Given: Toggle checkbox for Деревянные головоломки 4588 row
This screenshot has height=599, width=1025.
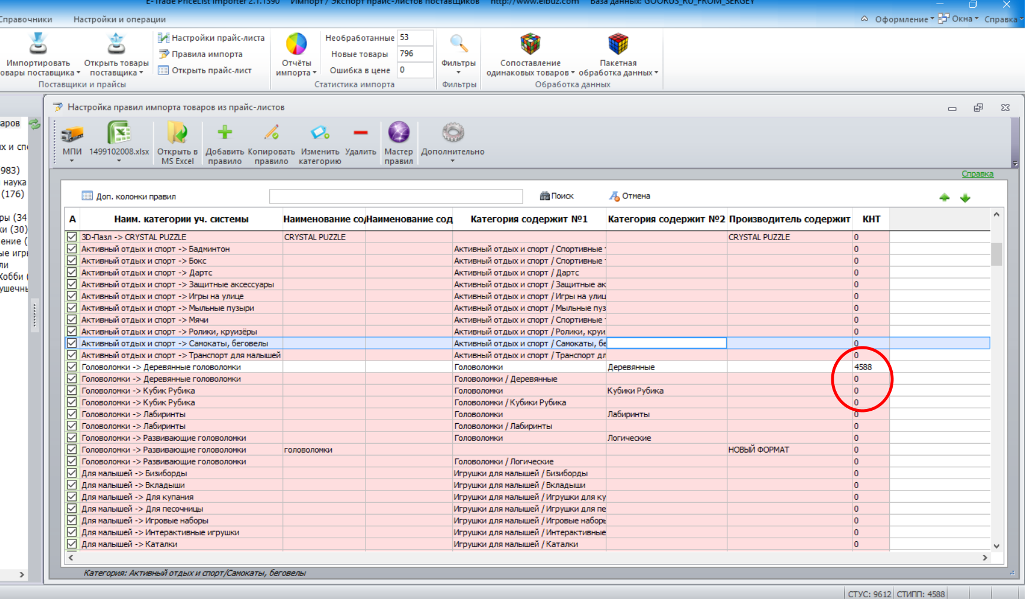Looking at the screenshot, I should click(72, 366).
